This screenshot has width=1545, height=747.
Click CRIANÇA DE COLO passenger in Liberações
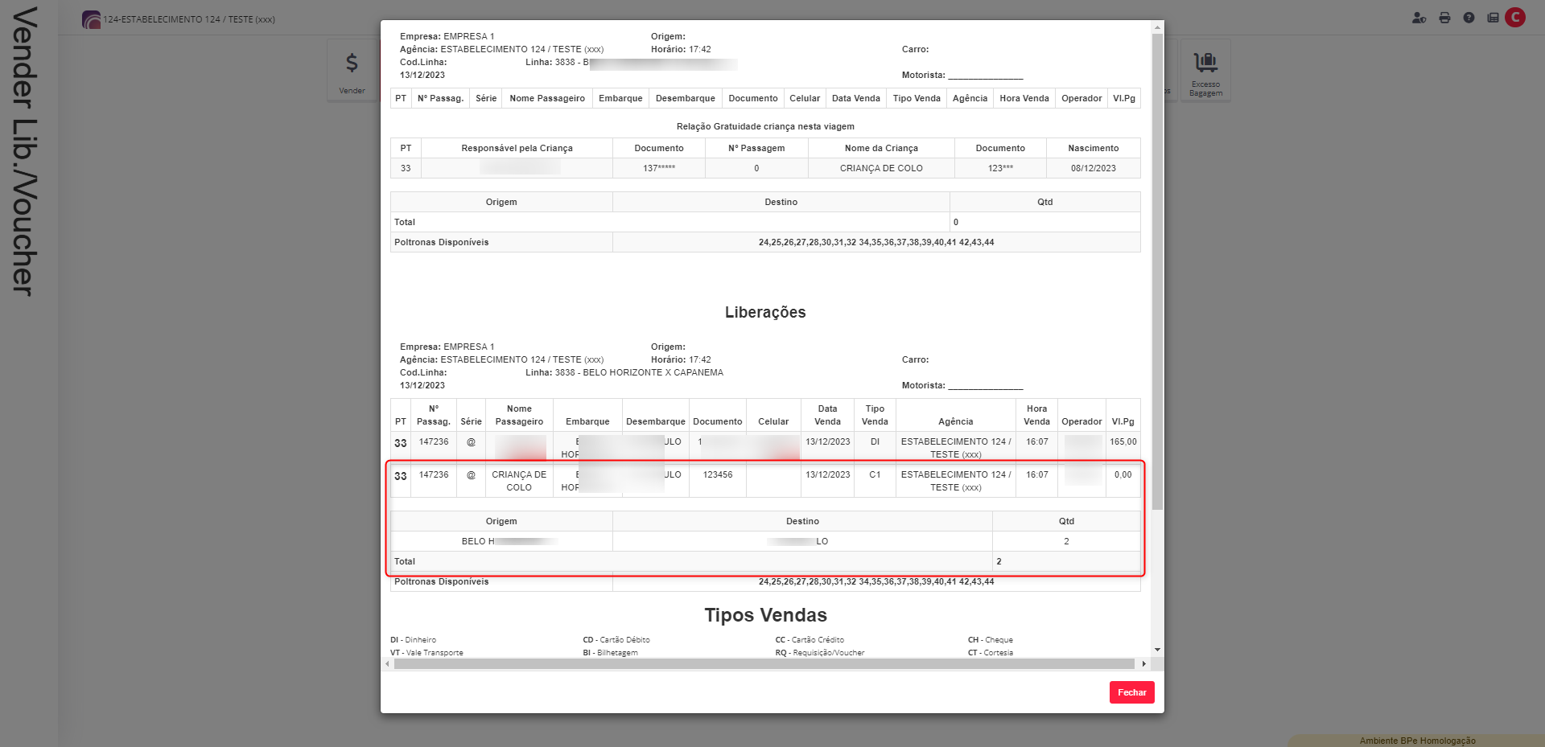(519, 481)
